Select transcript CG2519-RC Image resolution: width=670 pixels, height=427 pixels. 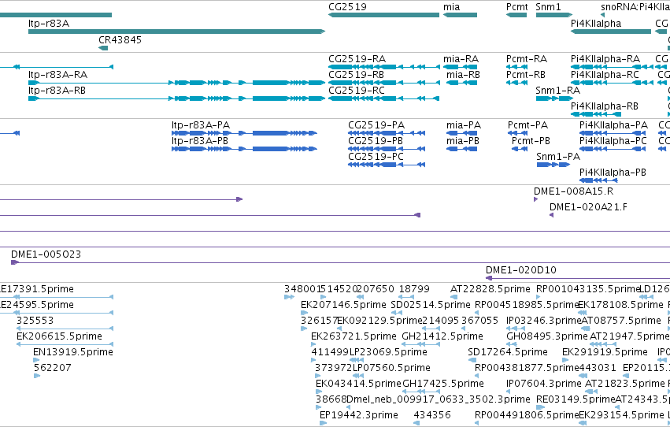pos(383,98)
